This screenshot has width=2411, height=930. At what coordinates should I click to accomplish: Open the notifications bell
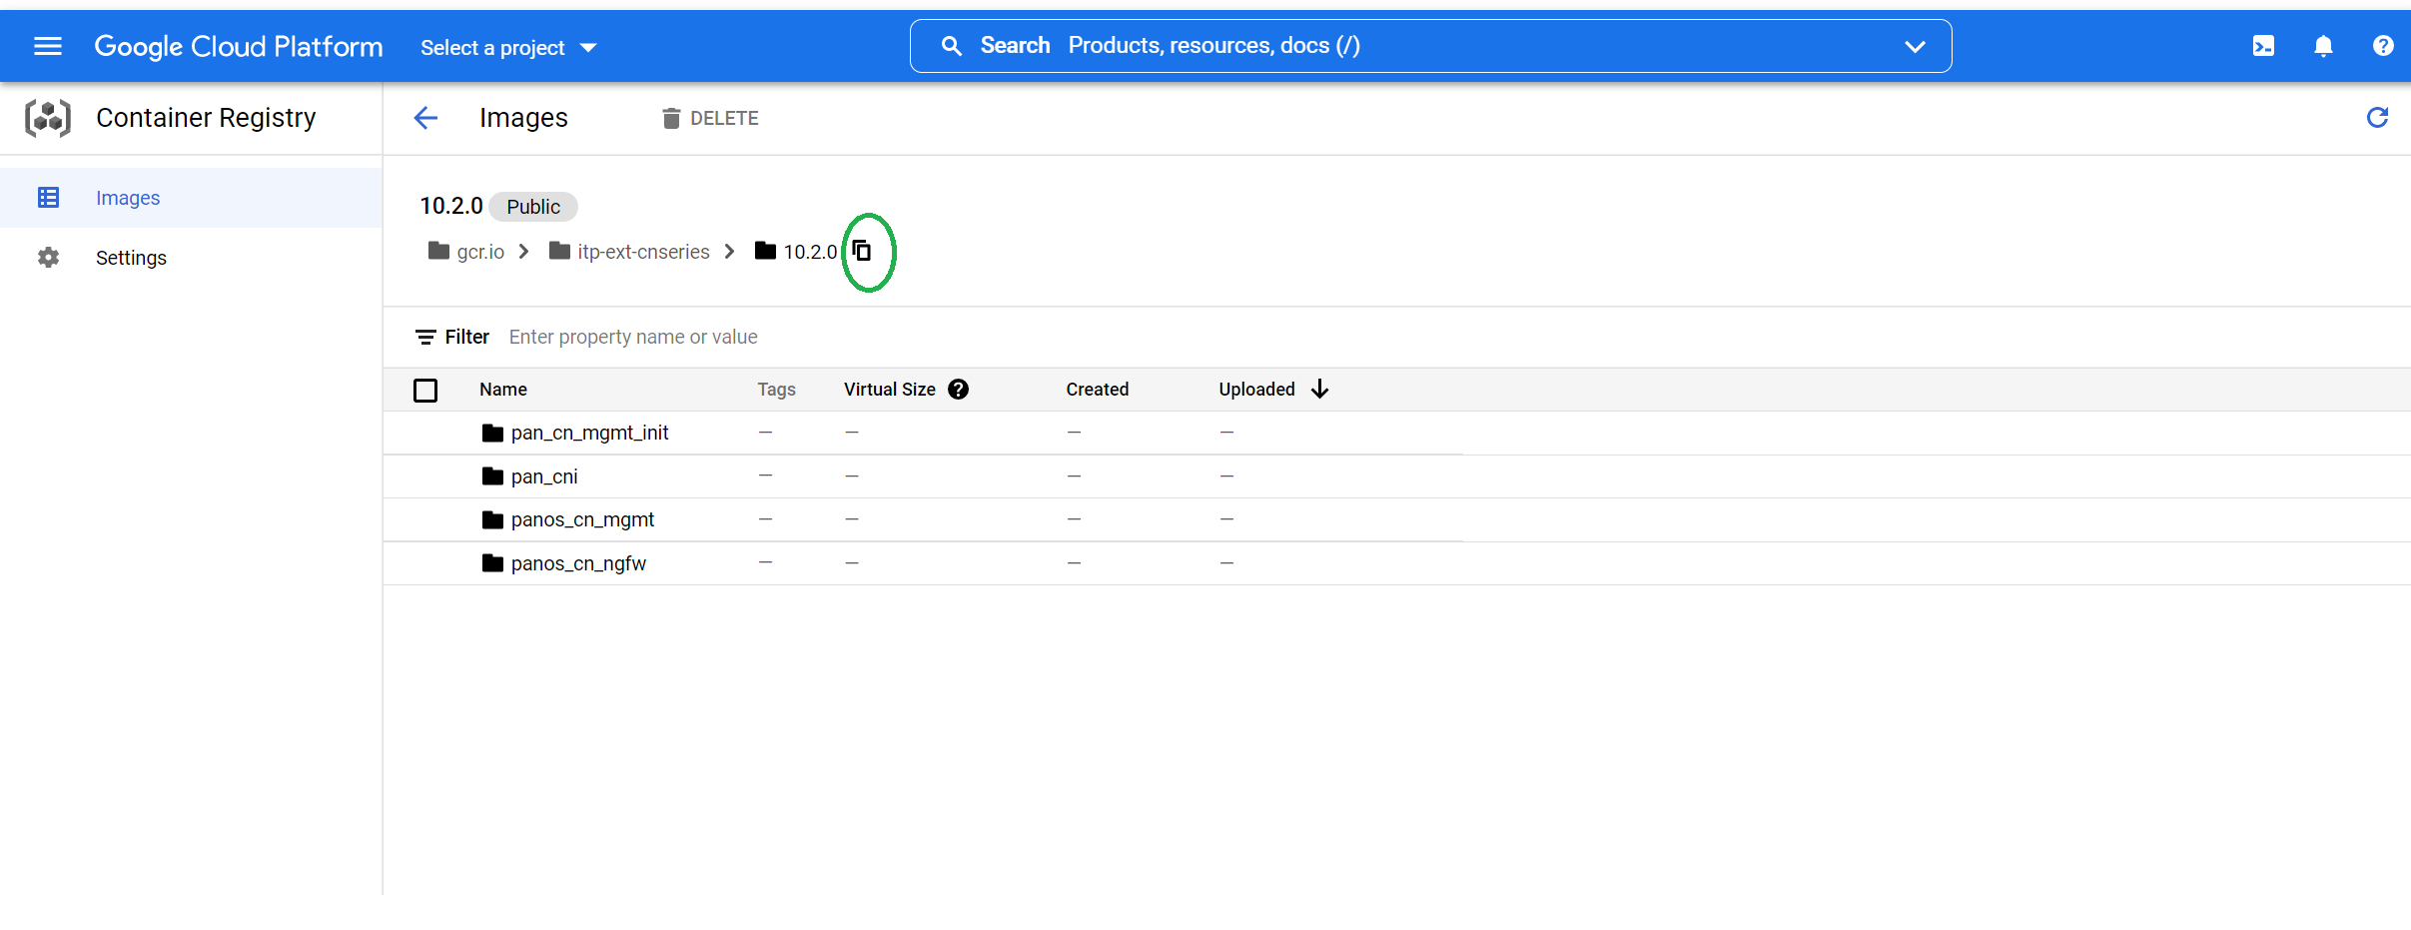click(x=2323, y=46)
